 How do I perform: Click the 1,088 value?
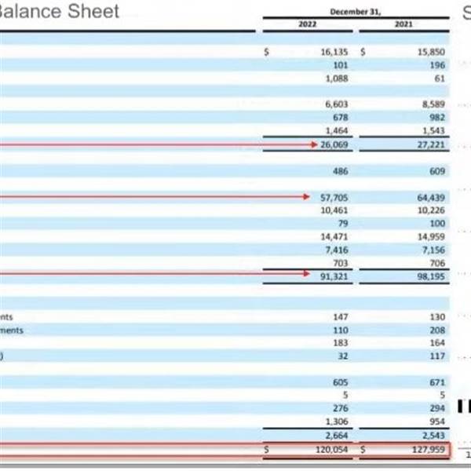point(337,78)
